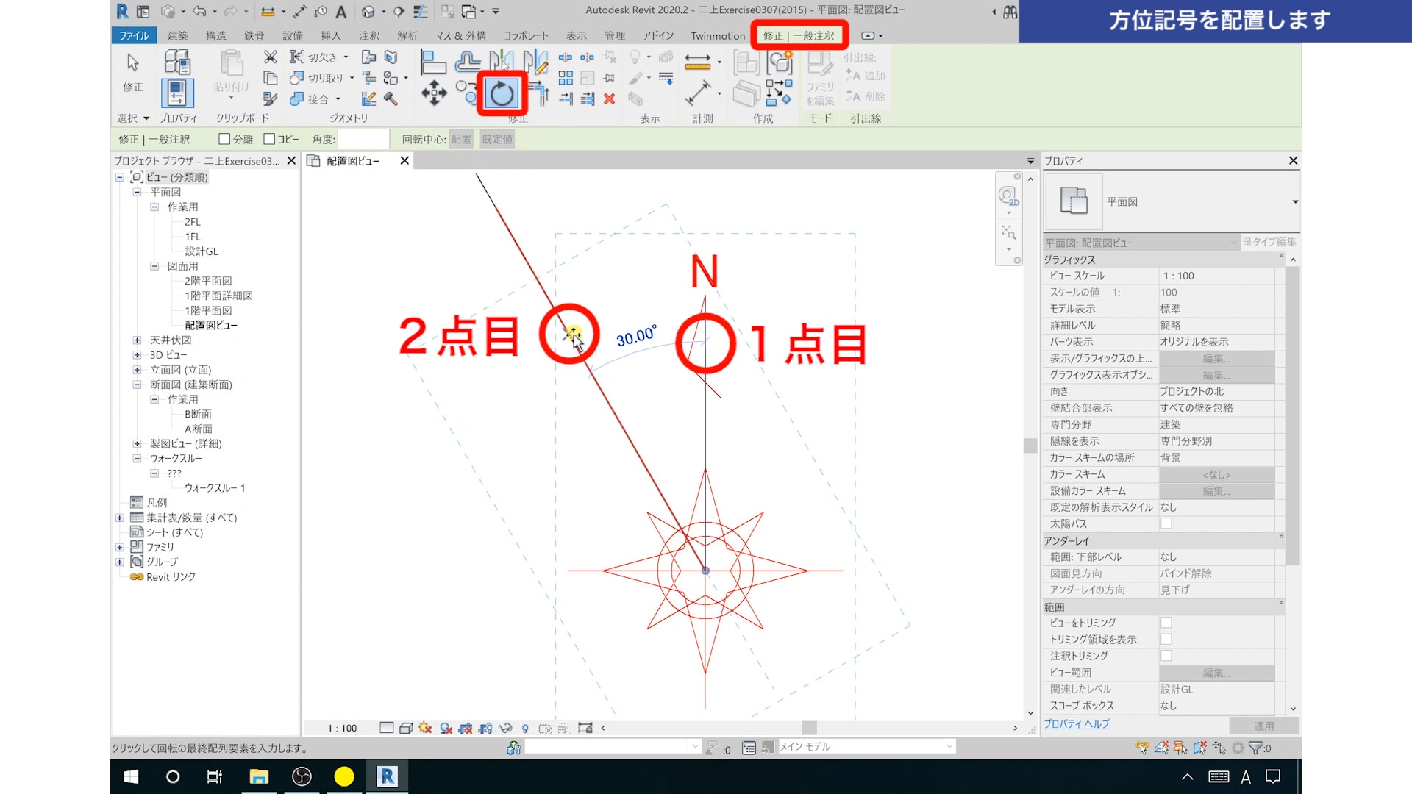1412x794 pixels.
Task: Click the red Delete X icon
Action: click(609, 99)
